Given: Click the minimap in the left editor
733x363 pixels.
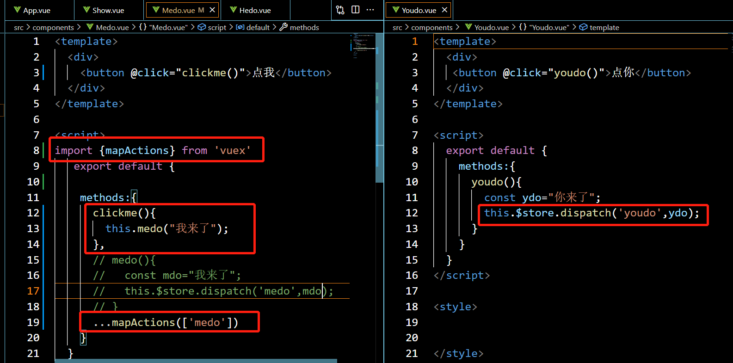Looking at the screenshot, I should pos(363,45).
